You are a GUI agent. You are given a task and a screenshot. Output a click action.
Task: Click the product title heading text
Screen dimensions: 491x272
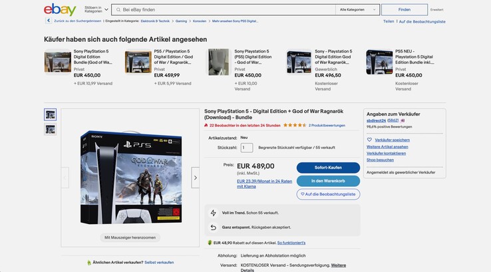point(273,114)
